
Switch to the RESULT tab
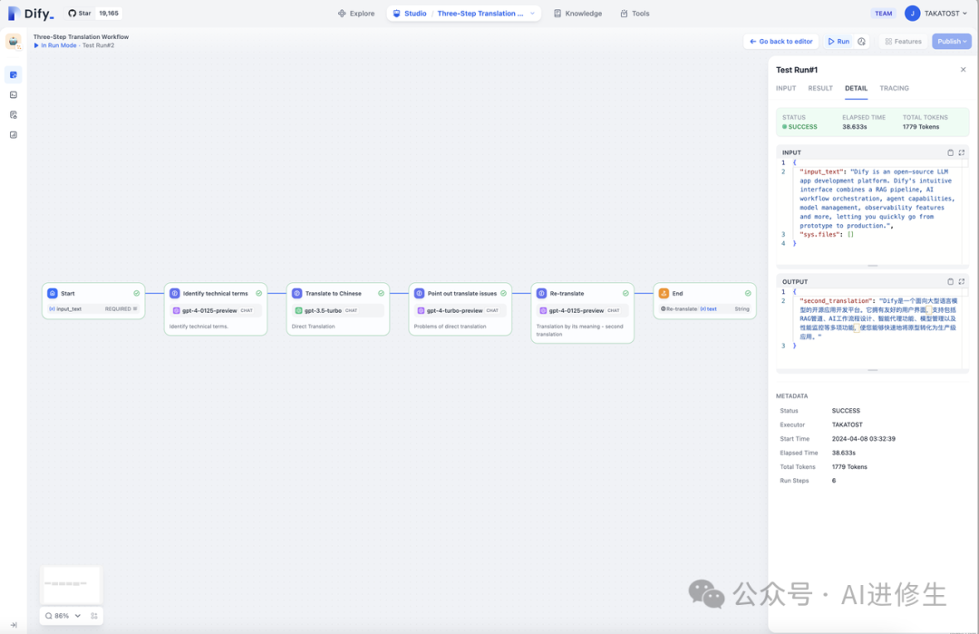[819, 88]
